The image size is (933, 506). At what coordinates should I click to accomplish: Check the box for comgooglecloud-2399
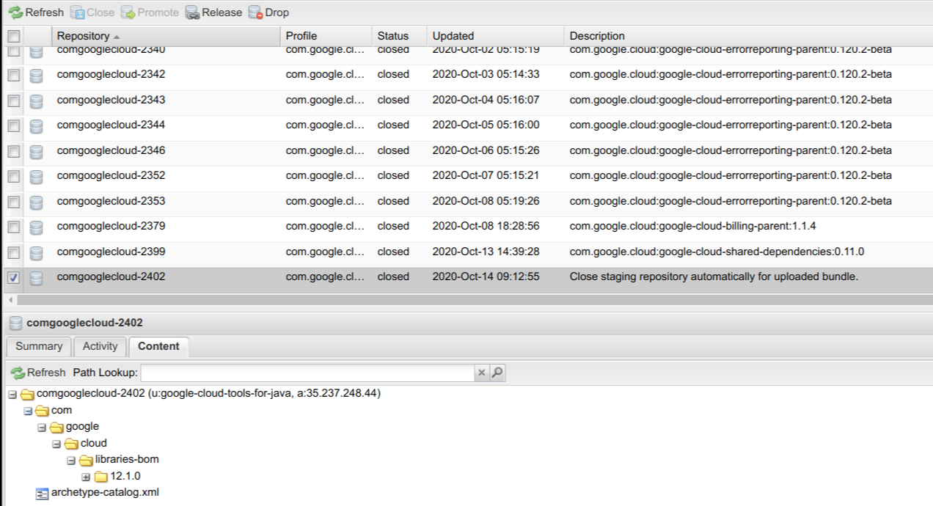[x=13, y=252]
